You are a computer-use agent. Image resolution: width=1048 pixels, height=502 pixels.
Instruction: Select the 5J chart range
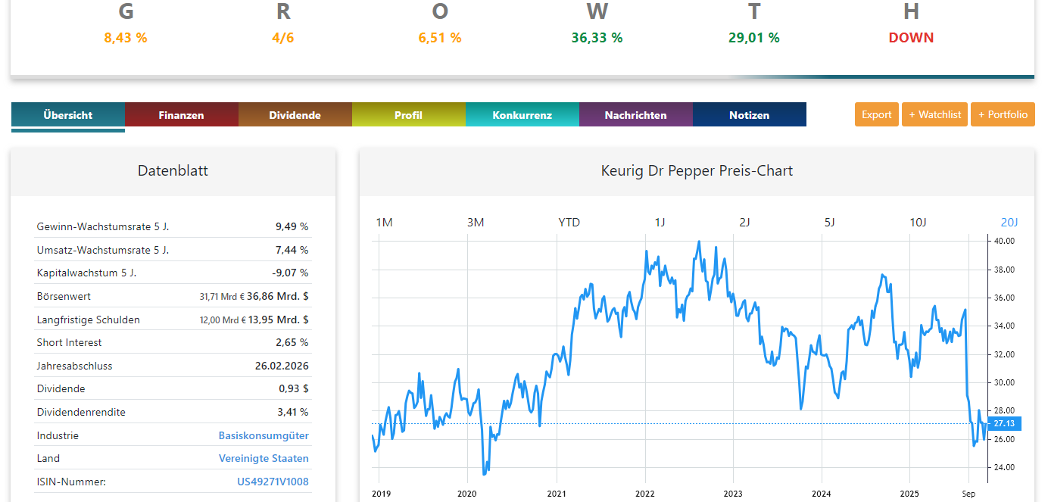tap(830, 222)
